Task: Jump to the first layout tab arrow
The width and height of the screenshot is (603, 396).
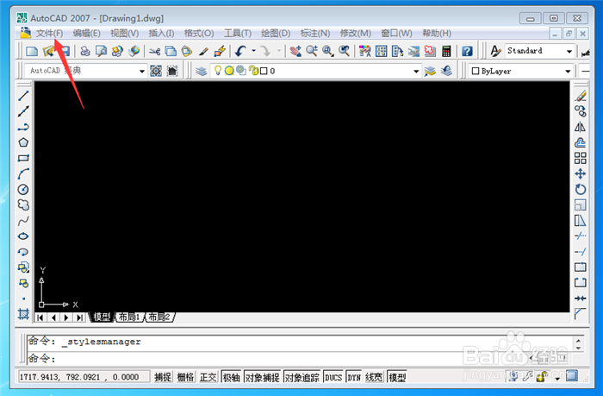Action: (x=40, y=317)
